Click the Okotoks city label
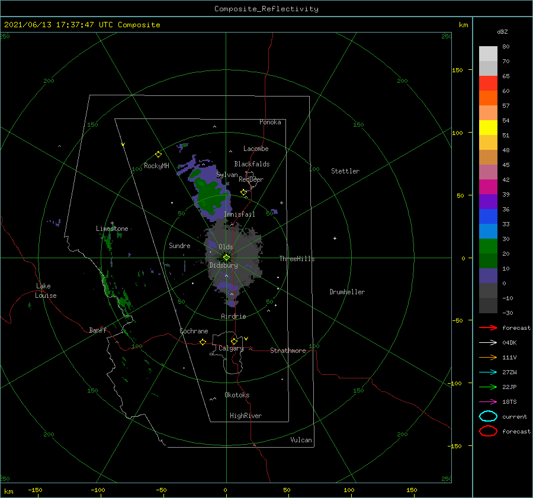 pyautogui.click(x=237, y=394)
